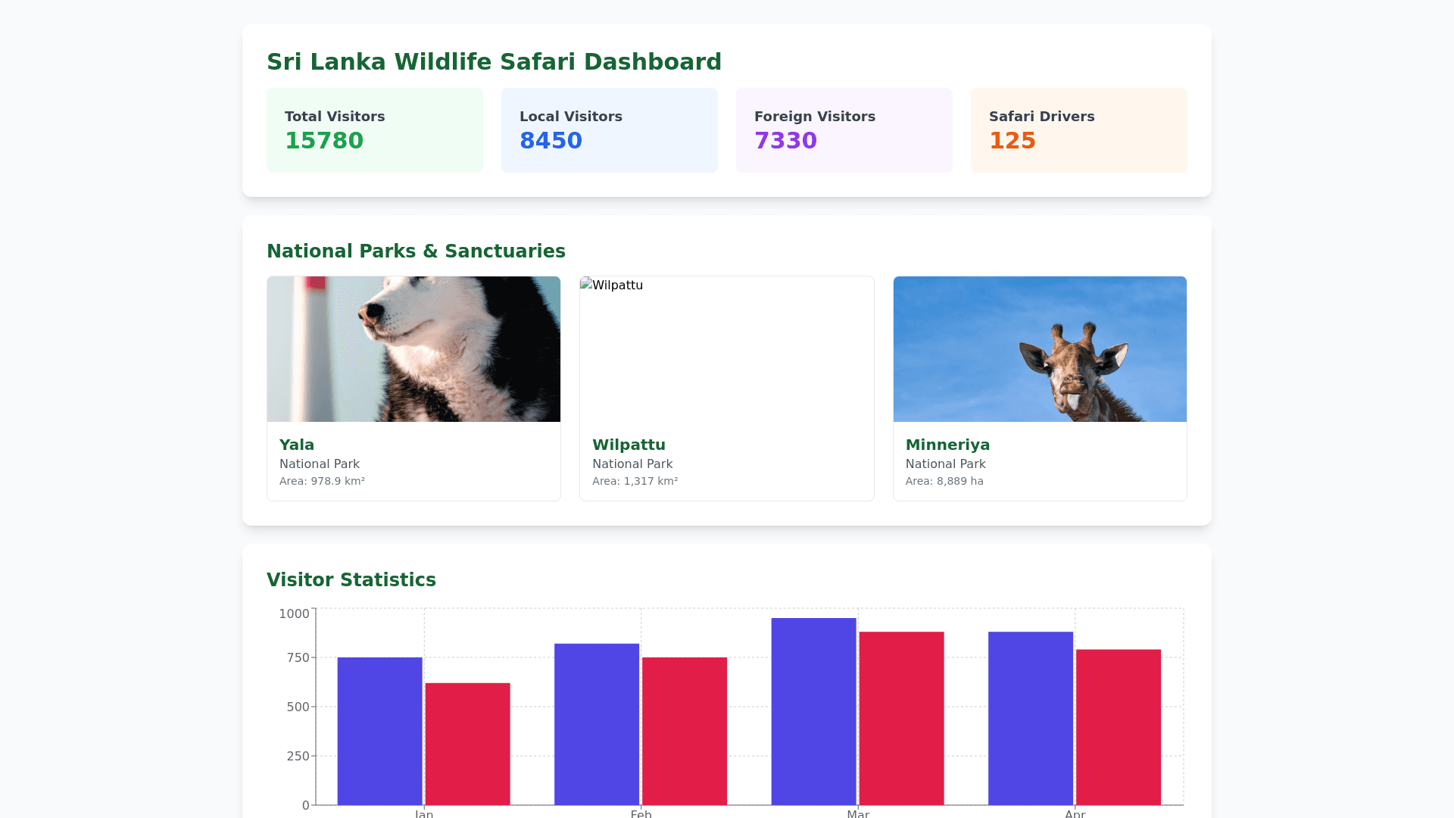Click the March blue bar
Viewport: 1454px width, 818px height.
point(813,711)
